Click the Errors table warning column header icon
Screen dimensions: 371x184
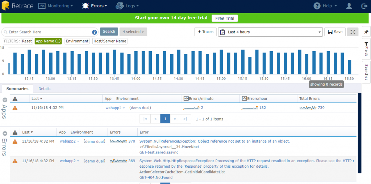click(x=15, y=132)
